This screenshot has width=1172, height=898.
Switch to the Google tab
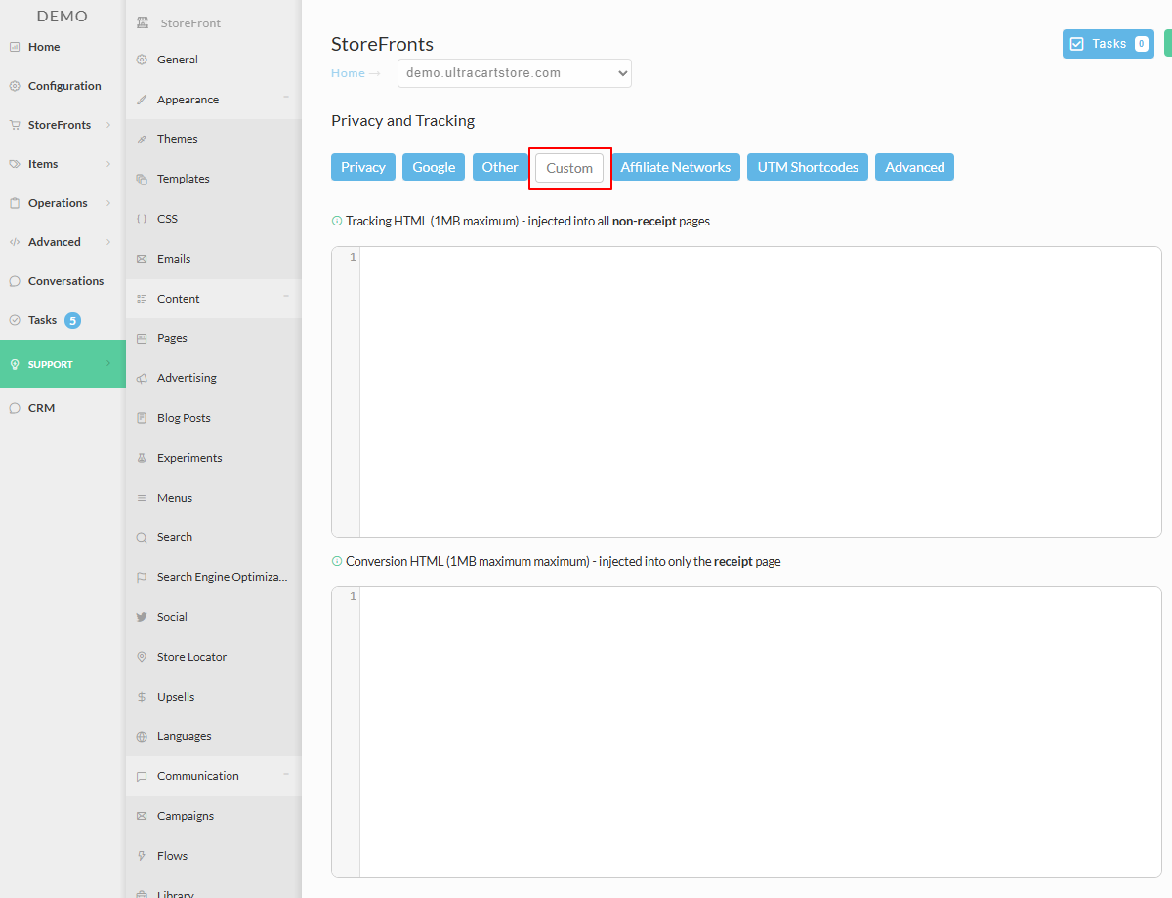[x=434, y=167]
